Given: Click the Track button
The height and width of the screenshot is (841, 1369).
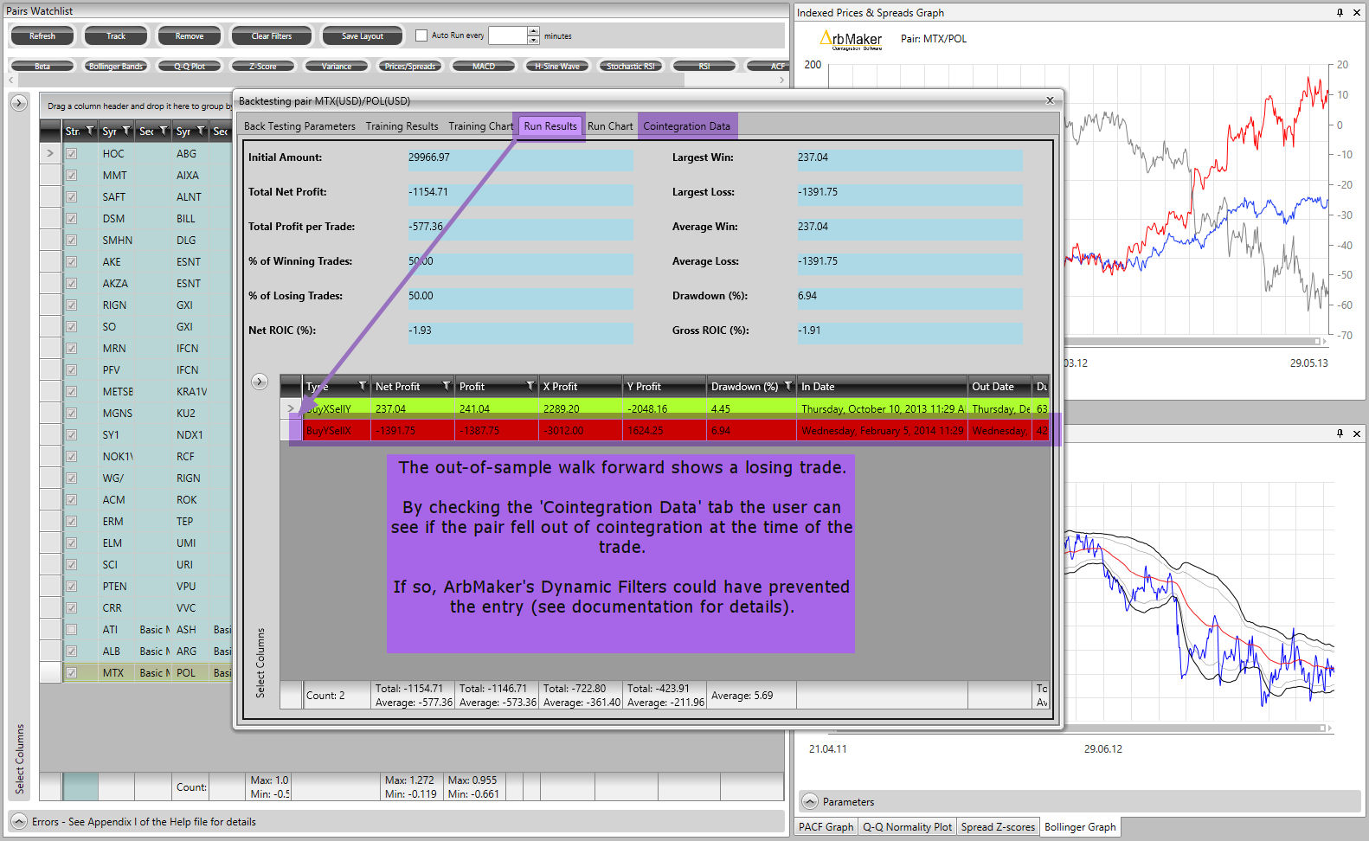Looking at the screenshot, I should point(116,36).
